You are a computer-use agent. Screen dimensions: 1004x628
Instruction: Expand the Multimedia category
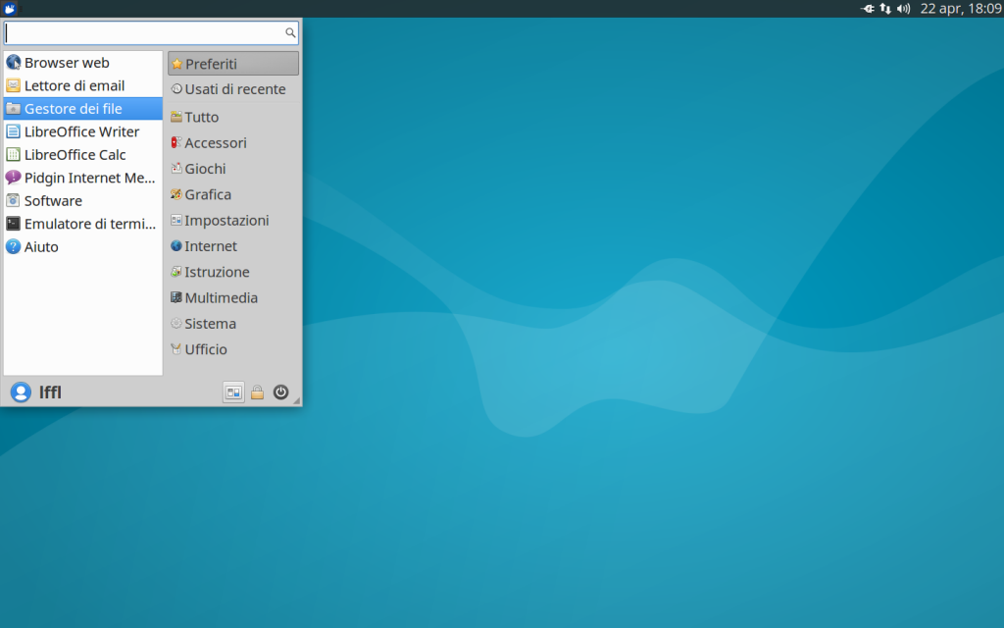[x=221, y=298]
